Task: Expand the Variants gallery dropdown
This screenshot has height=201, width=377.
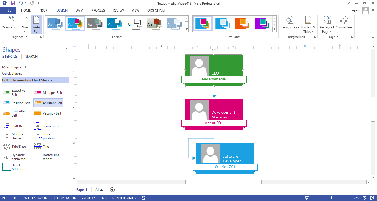Action: click(x=274, y=29)
